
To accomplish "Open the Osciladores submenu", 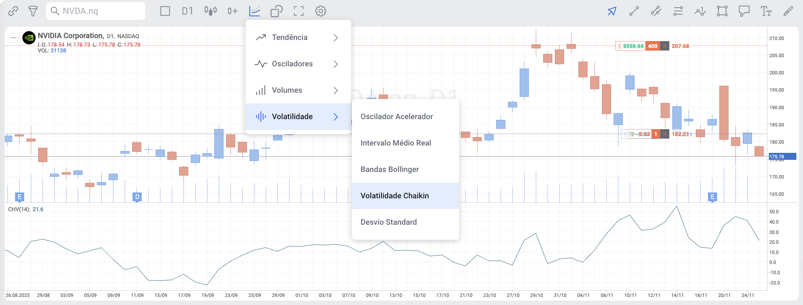I will [298, 64].
